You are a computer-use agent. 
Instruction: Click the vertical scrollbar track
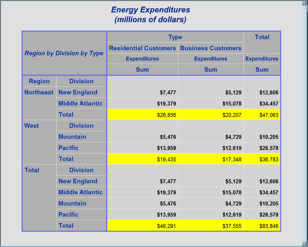click(x=304, y=123)
